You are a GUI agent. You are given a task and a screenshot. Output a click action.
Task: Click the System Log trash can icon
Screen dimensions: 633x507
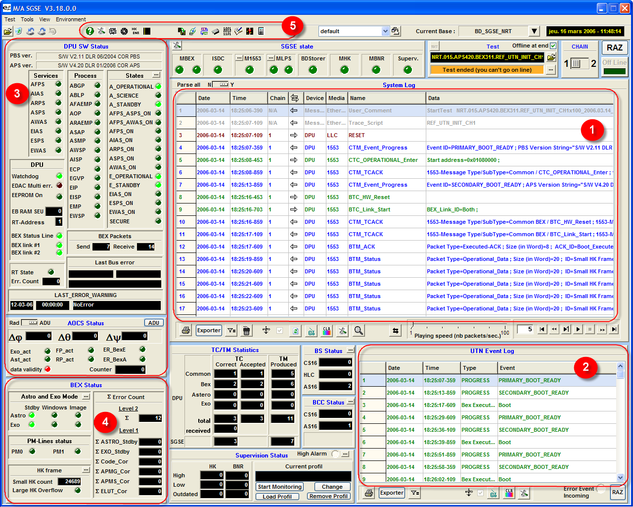coord(246,330)
